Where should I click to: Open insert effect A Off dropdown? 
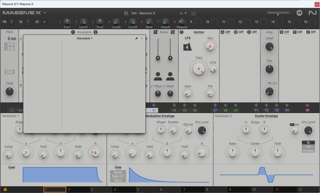coord(228,32)
